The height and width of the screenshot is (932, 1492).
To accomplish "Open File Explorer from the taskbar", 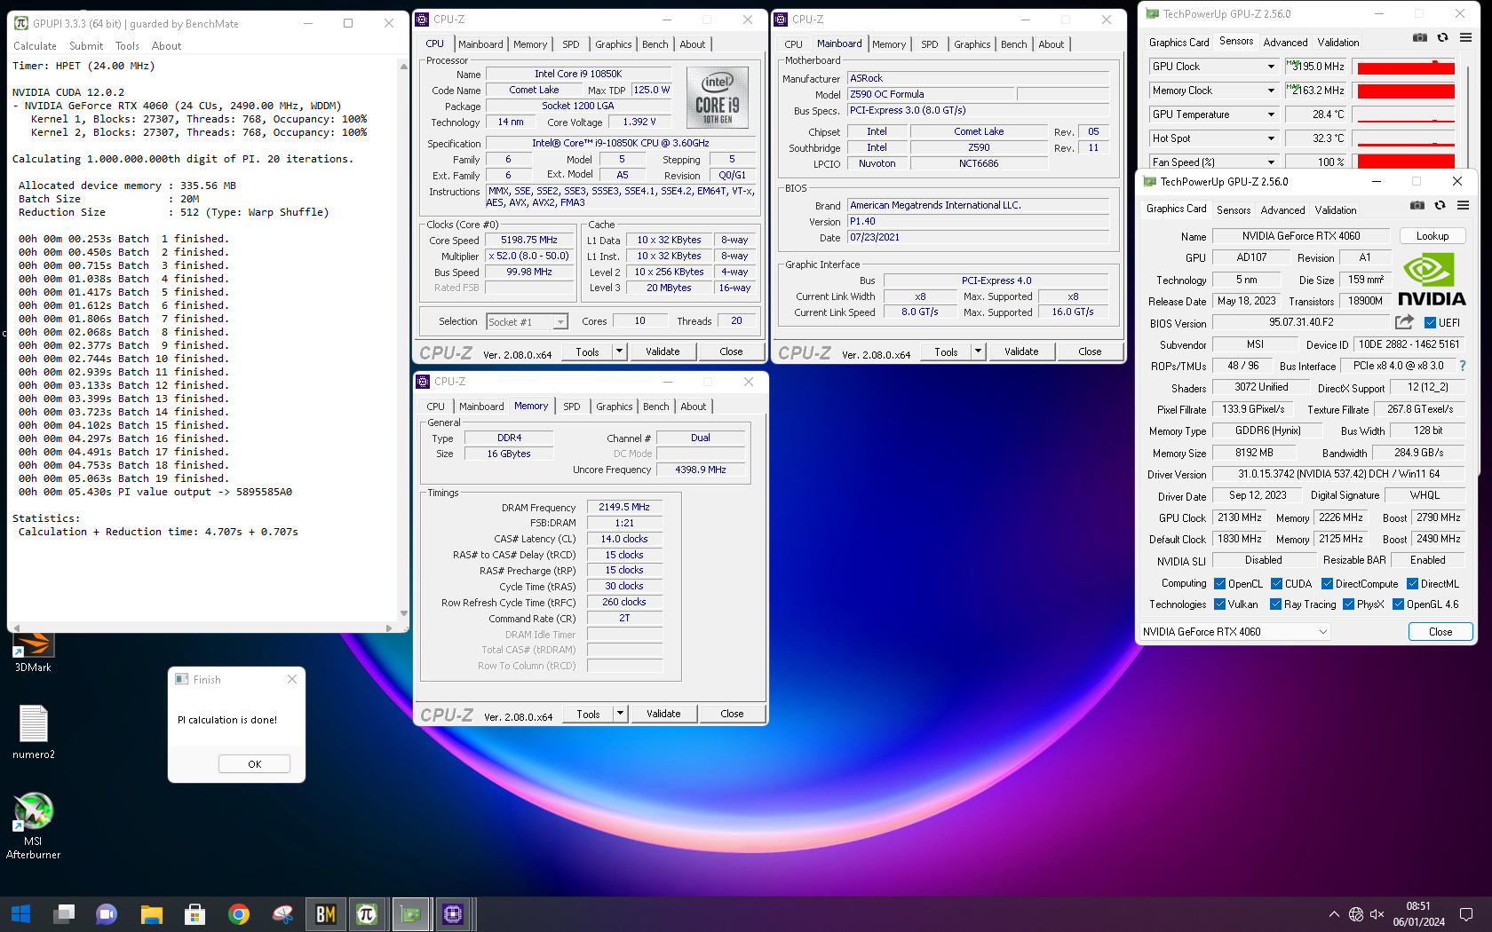I will pyautogui.click(x=151, y=914).
